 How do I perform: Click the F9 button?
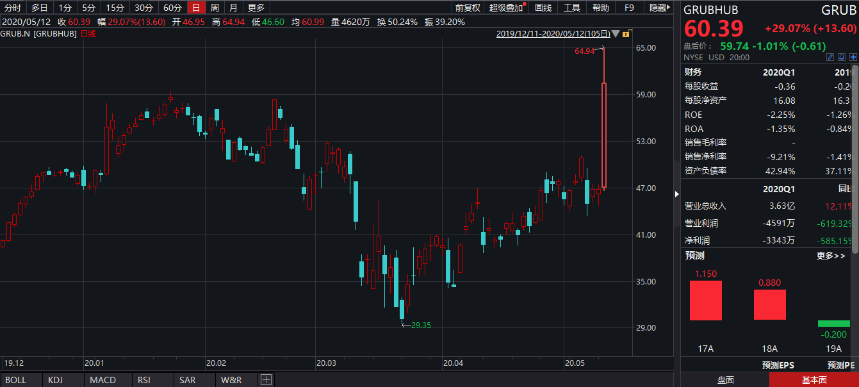pos(629,8)
